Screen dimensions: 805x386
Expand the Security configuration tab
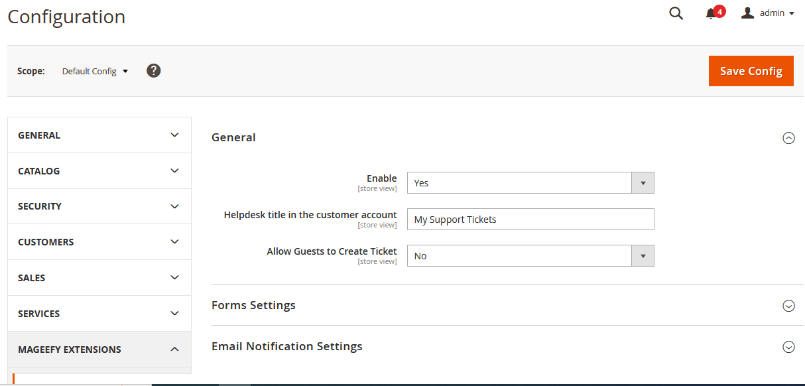point(99,206)
